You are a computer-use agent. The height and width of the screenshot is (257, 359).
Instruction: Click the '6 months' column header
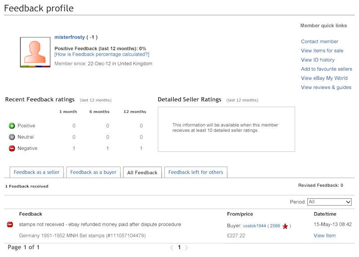coord(99,111)
